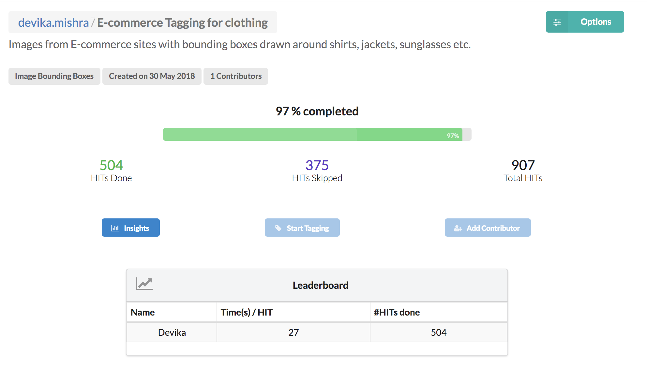This screenshot has height=369, width=647.
Task: Click the #HITs done column header
Action: click(397, 312)
